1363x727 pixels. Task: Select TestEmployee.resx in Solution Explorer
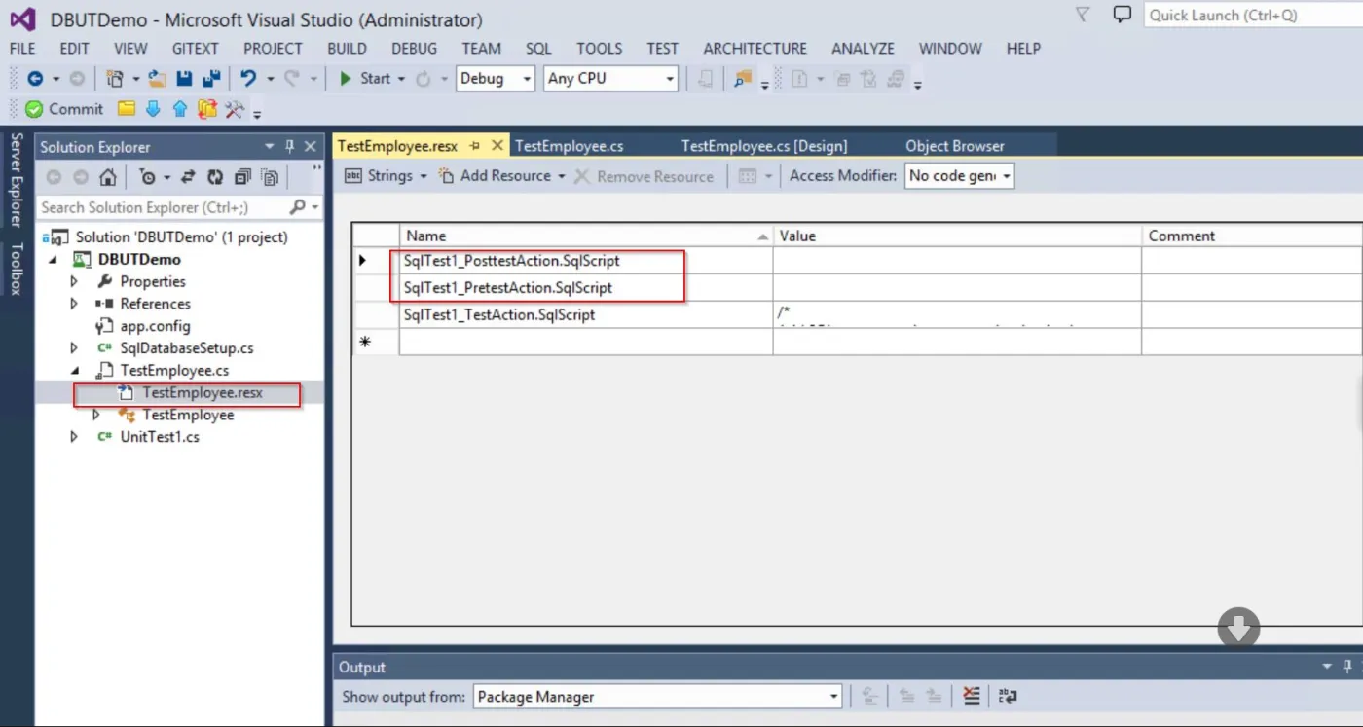[x=203, y=393]
